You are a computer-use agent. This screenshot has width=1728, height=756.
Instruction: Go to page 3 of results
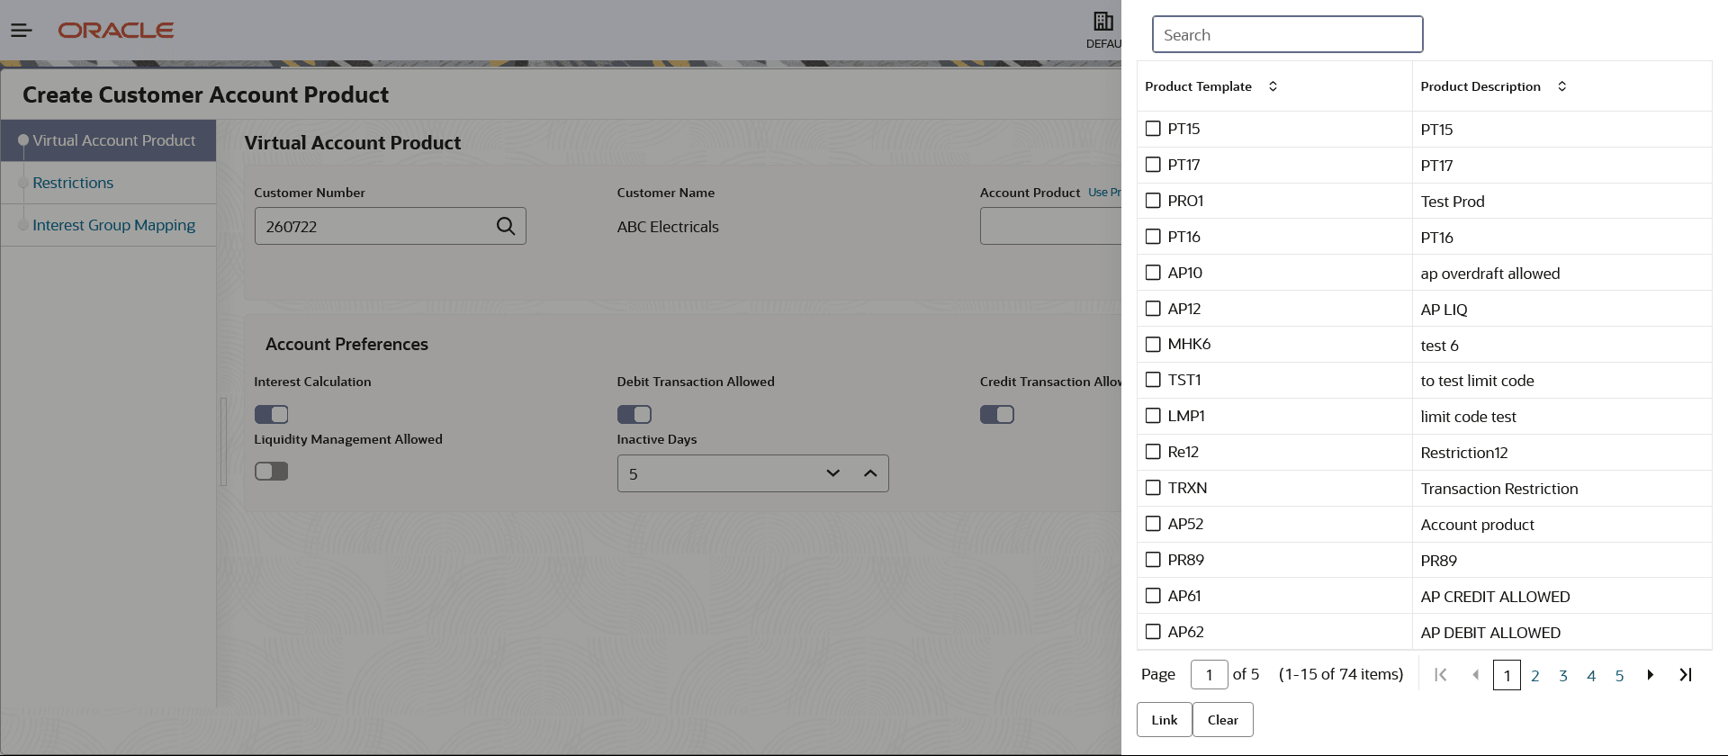1563,676
